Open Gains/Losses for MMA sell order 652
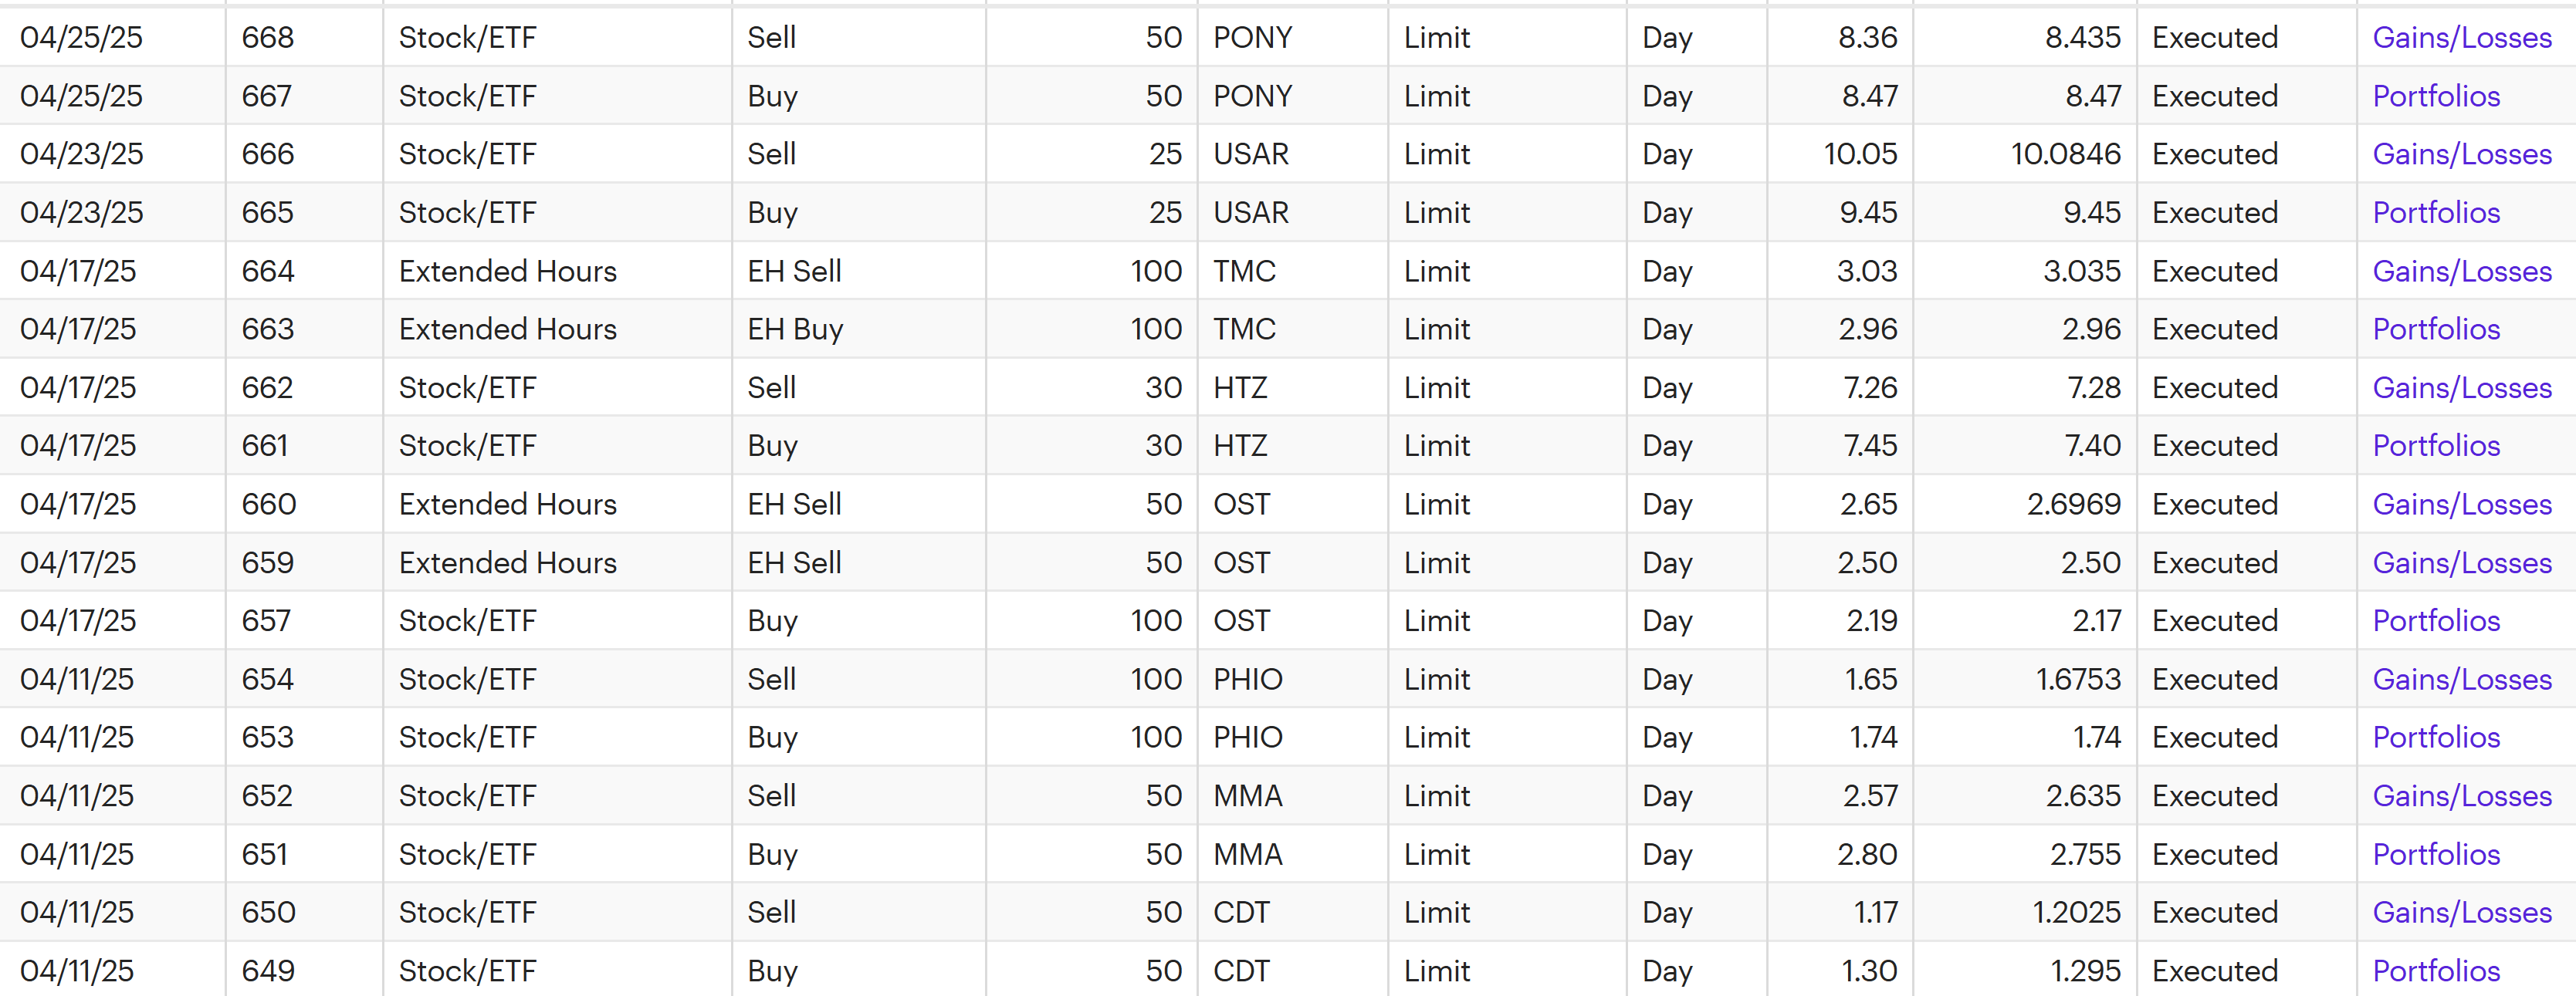 2461,796
